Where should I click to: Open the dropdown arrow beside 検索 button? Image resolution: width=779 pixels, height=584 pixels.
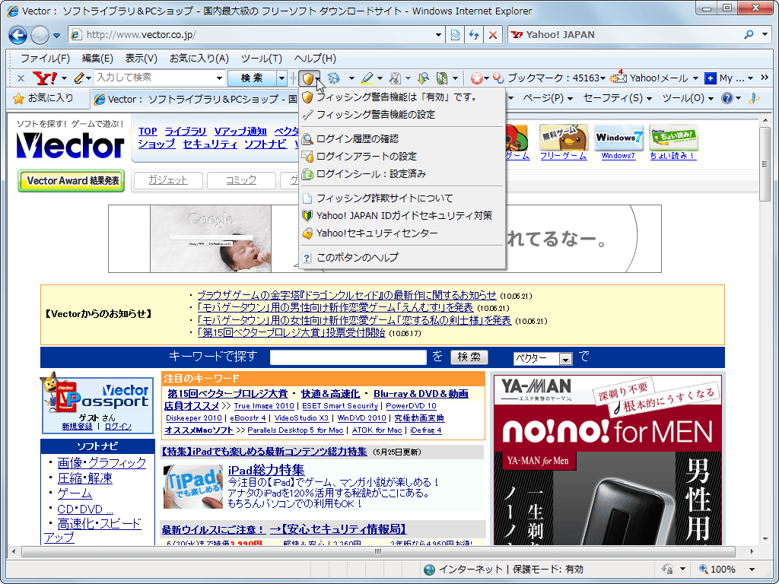281,78
